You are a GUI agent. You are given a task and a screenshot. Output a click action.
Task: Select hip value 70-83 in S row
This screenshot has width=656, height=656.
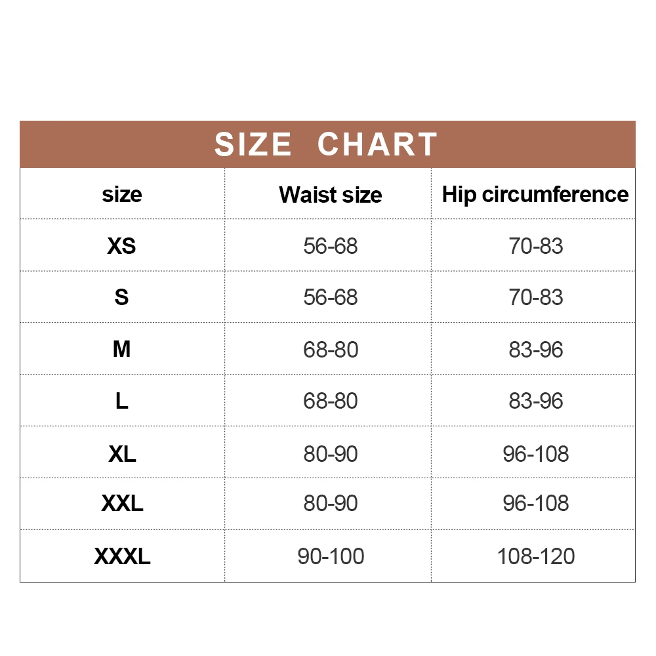pyautogui.click(x=535, y=297)
